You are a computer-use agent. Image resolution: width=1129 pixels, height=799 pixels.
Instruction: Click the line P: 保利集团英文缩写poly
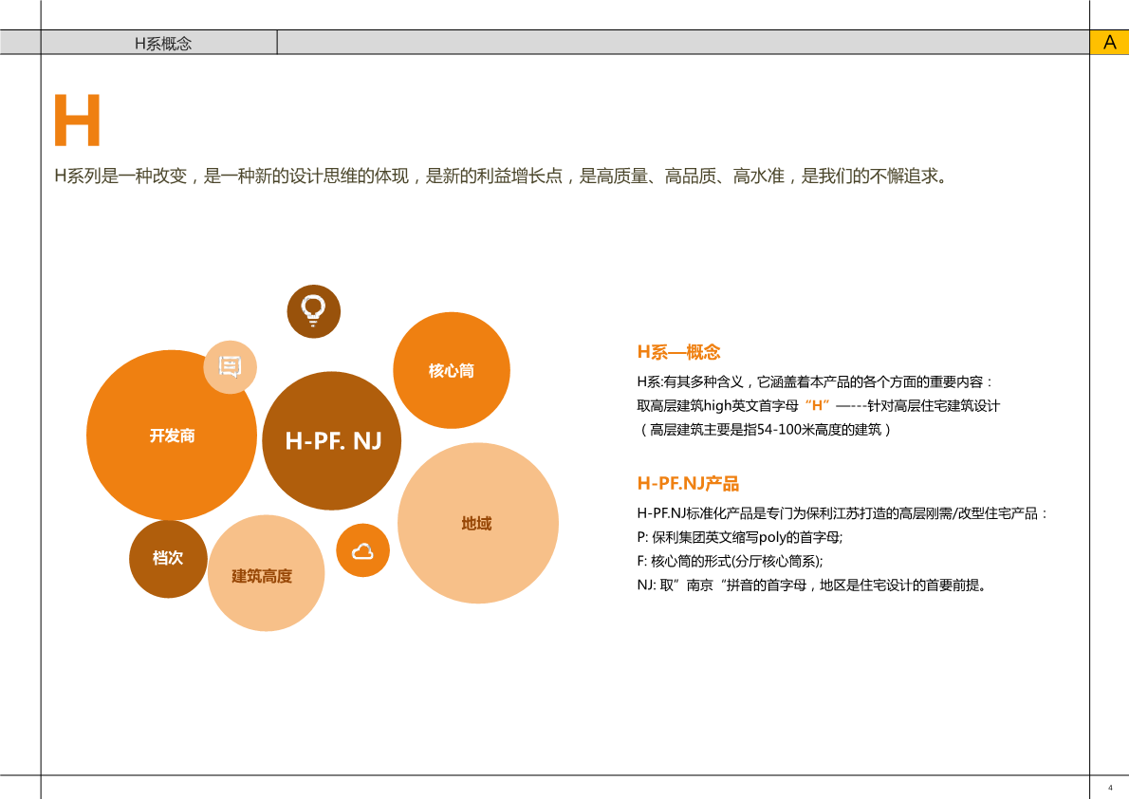[740, 537]
